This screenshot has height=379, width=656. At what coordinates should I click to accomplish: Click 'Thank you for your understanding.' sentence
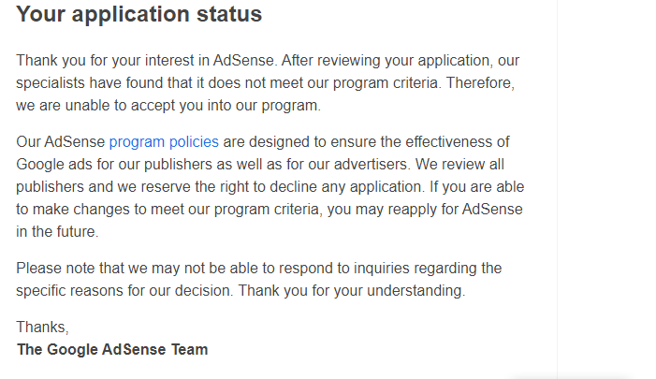[x=352, y=291]
